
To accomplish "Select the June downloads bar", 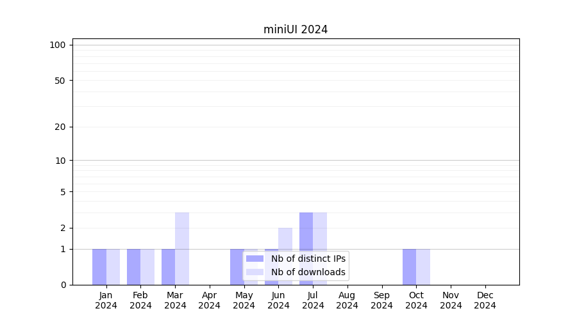I will tap(285, 240).
